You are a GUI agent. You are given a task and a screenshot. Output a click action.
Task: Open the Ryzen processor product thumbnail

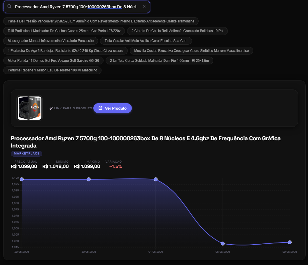(29, 108)
